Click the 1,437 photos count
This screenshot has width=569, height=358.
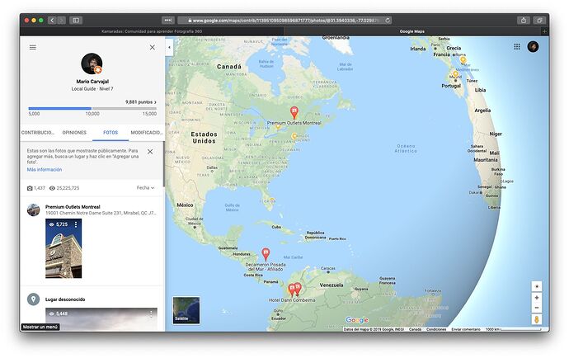[x=36, y=188]
